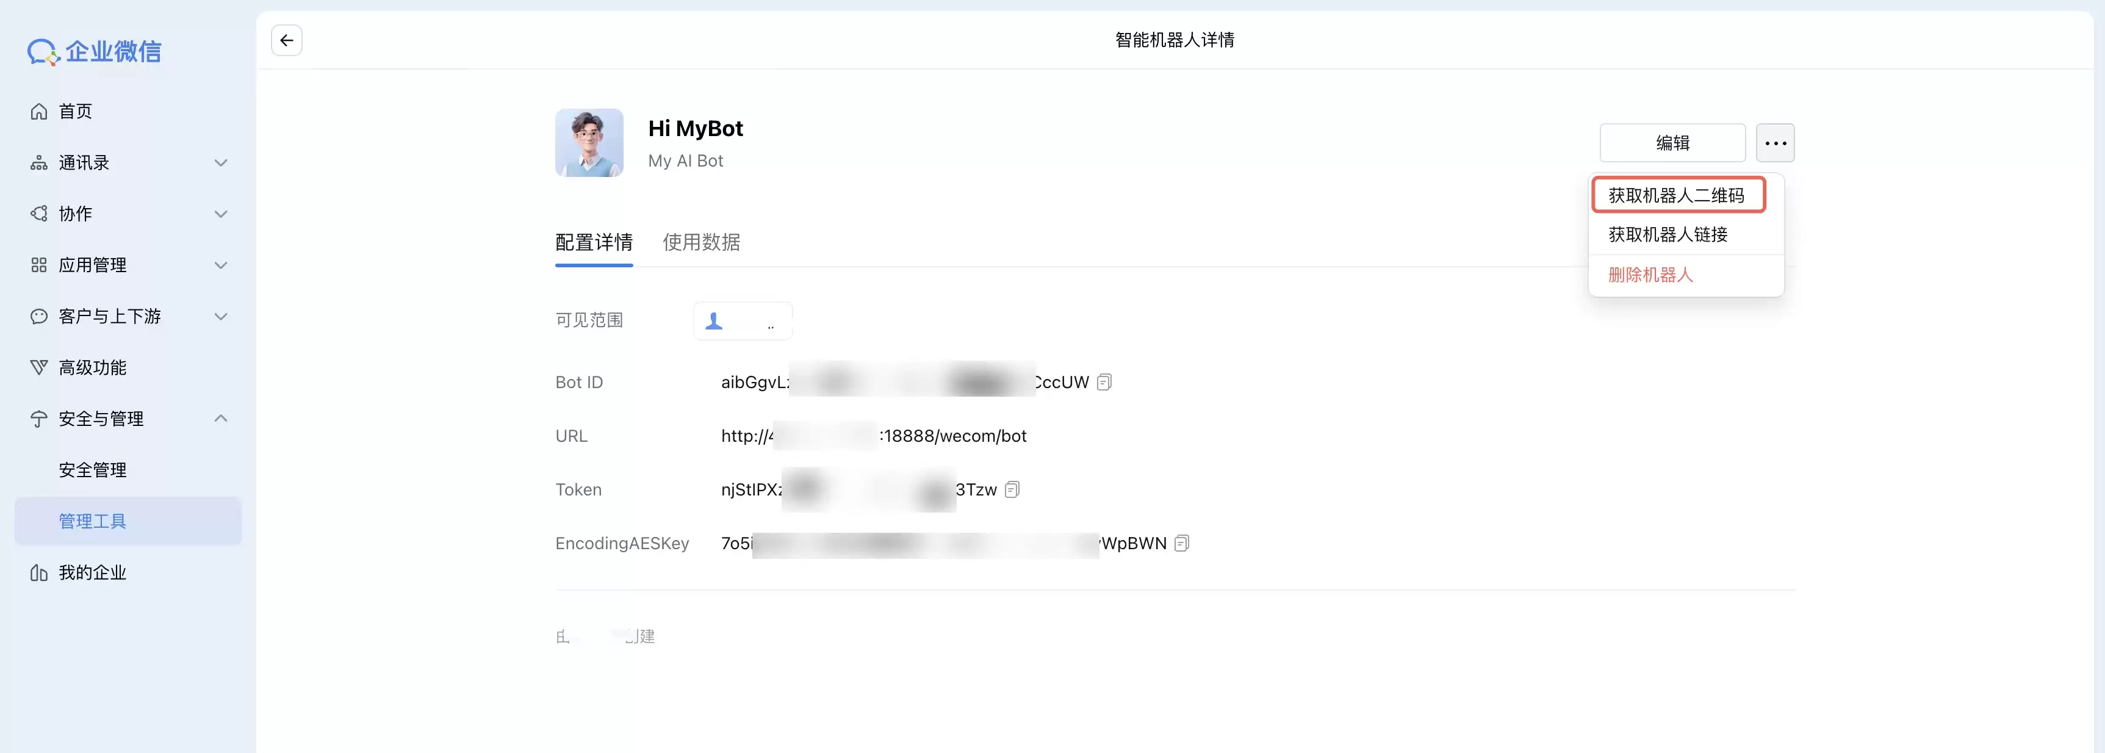The width and height of the screenshot is (2105, 753).
Task: Select the 我的企业 my company icon
Action: [x=38, y=572]
